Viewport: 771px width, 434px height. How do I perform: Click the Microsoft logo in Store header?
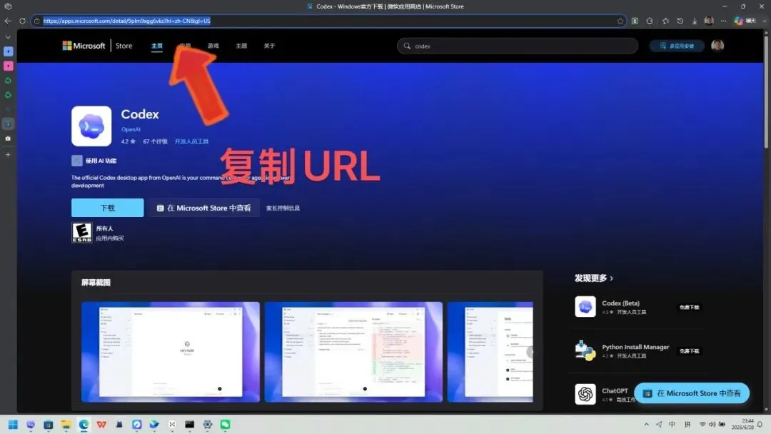84,46
